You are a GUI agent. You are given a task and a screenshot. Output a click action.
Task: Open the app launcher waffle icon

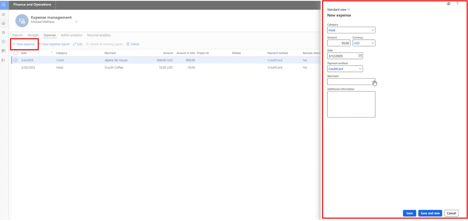3,4
